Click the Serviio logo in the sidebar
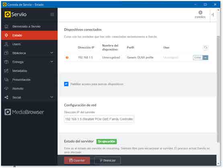223x168 pixels. click(15, 14)
